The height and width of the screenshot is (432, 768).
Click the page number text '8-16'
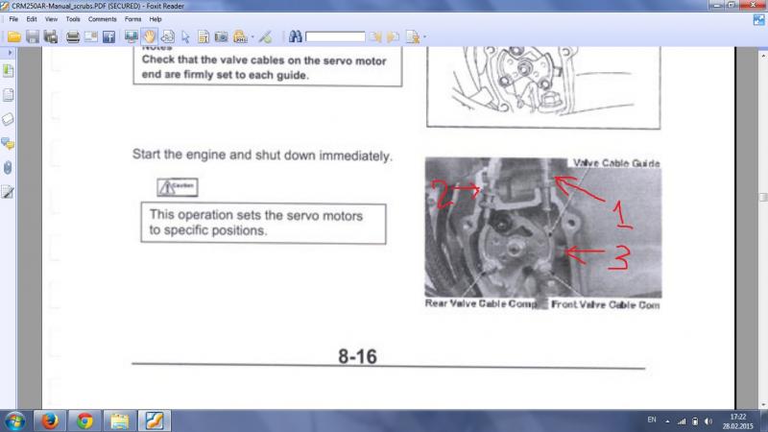click(357, 356)
